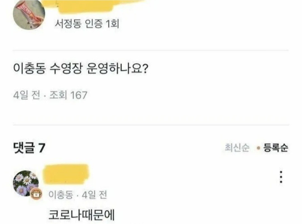The height and width of the screenshot is (224, 302).
Task: Sort comments by 최신순
Action: tap(237, 148)
